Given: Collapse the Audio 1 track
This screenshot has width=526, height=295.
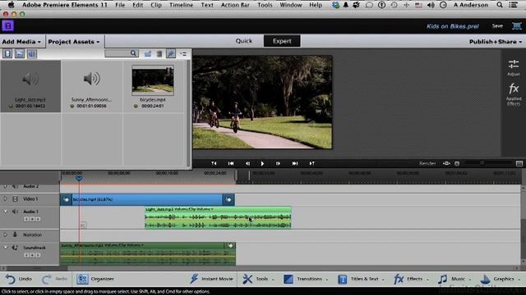Looking at the screenshot, I should tap(5, 211).
